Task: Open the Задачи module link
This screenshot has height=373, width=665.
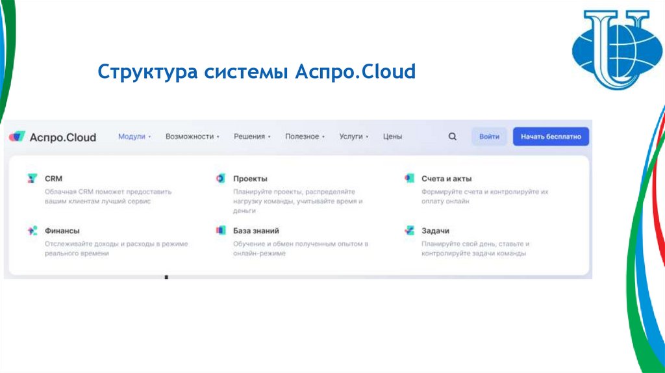Action: (x=435, y=231)
